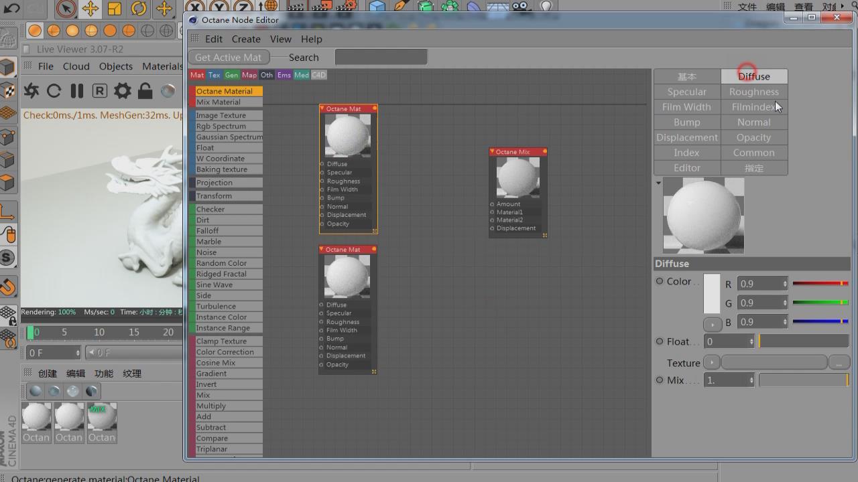The image size is (858, 482).
Task: Click the Get Active Mat button
Action: tap(229, 58)
